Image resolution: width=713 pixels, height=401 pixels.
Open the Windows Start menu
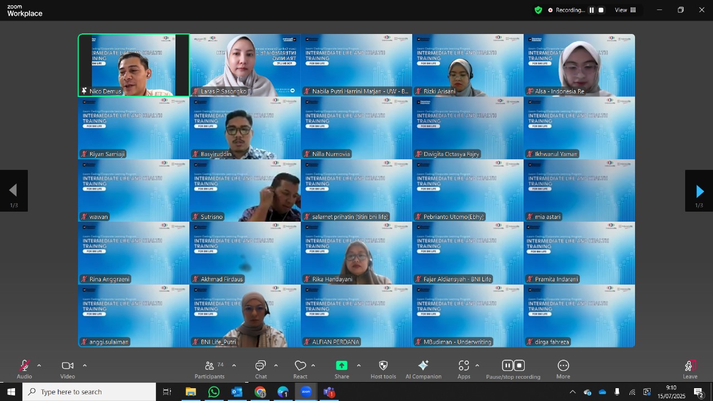[x=11, y=392]
